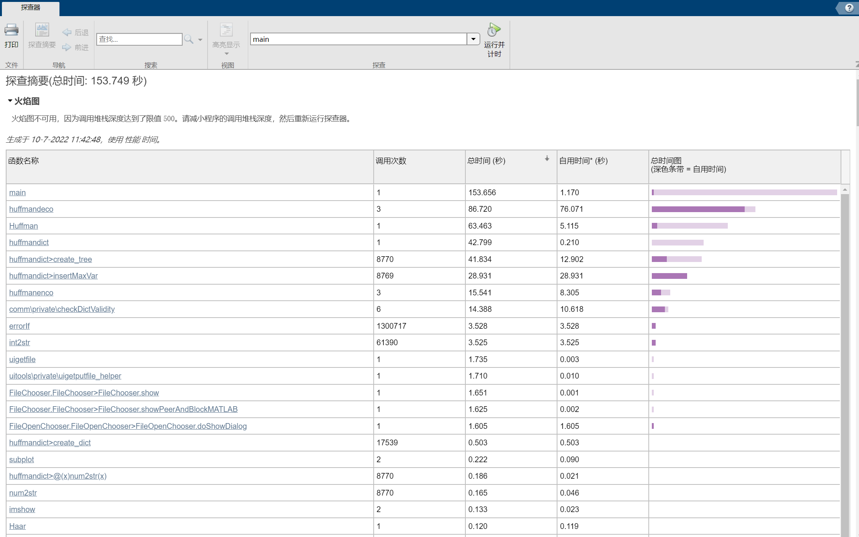Image resolution: width=859 pixels, height=537 pixels.
Task: Open the huffmandict>create_tree link
Action: [x=50, y=259]
